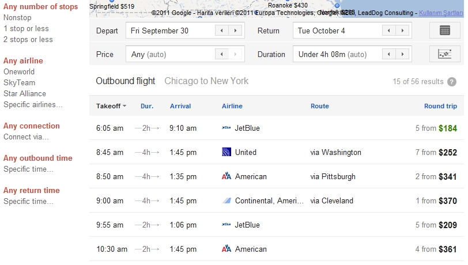The width and height of the screenshot is (468, 265).
Task: Open the Kullanım Şartları link
Action: pyautogui.click(x=441, y=13)
